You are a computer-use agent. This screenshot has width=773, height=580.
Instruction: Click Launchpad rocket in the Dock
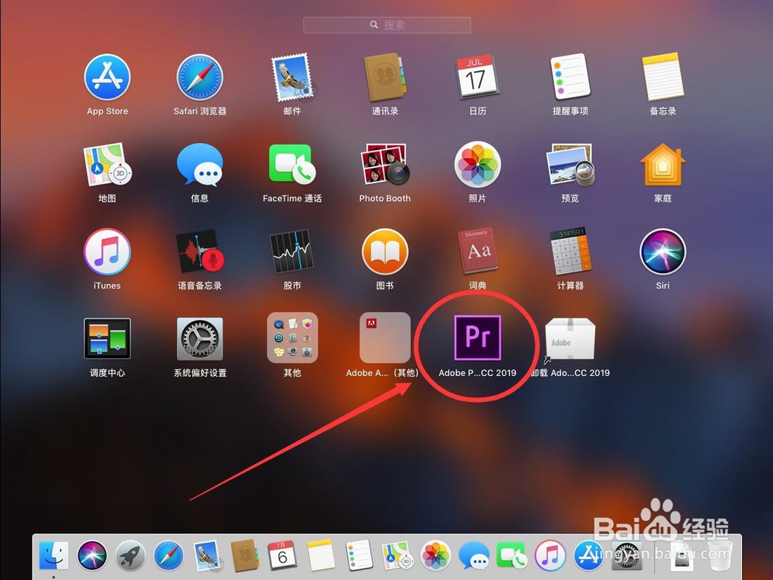130,555
